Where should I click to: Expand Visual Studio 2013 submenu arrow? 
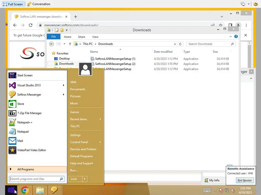click(x=63, y=85)
